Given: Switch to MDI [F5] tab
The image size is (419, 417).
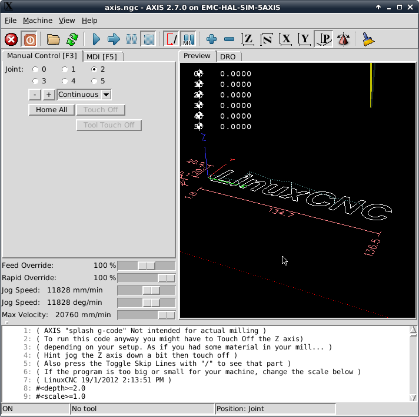Looking at the screenshot, I should pos(102,57).
